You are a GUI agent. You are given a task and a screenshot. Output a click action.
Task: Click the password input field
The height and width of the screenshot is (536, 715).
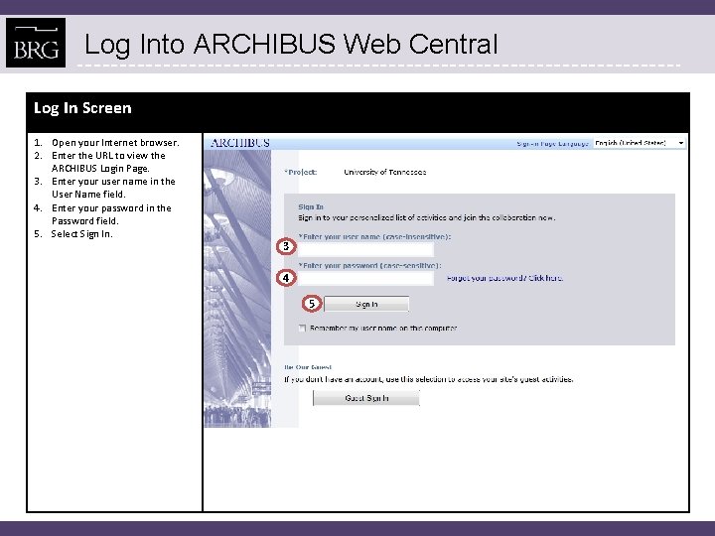tap(365, 278)
